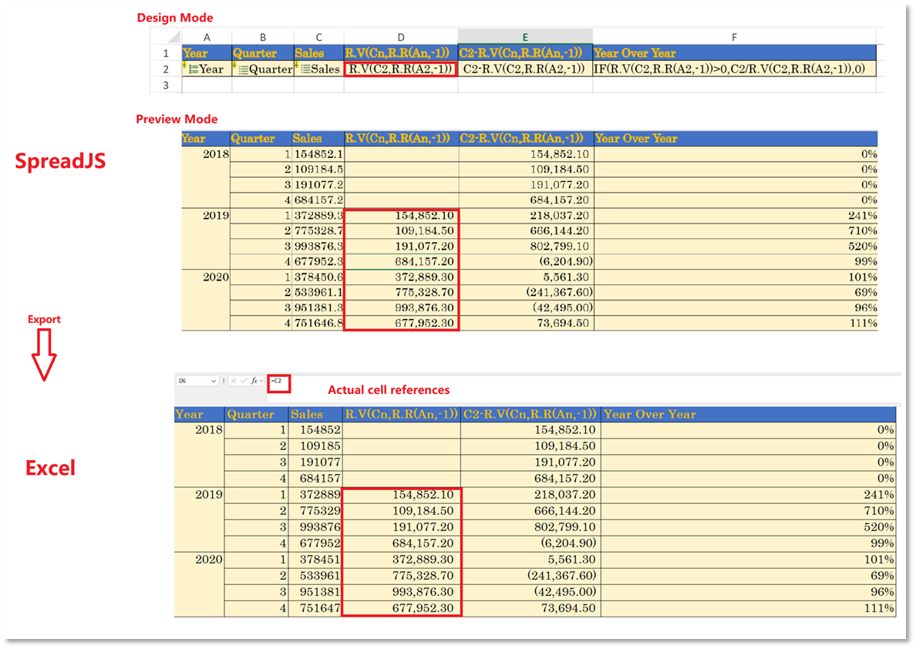Click the expand-direction arrow marker in cell A2
Image resolution: width=916 pixels, height=649 pixels.
tap(184, 66)
